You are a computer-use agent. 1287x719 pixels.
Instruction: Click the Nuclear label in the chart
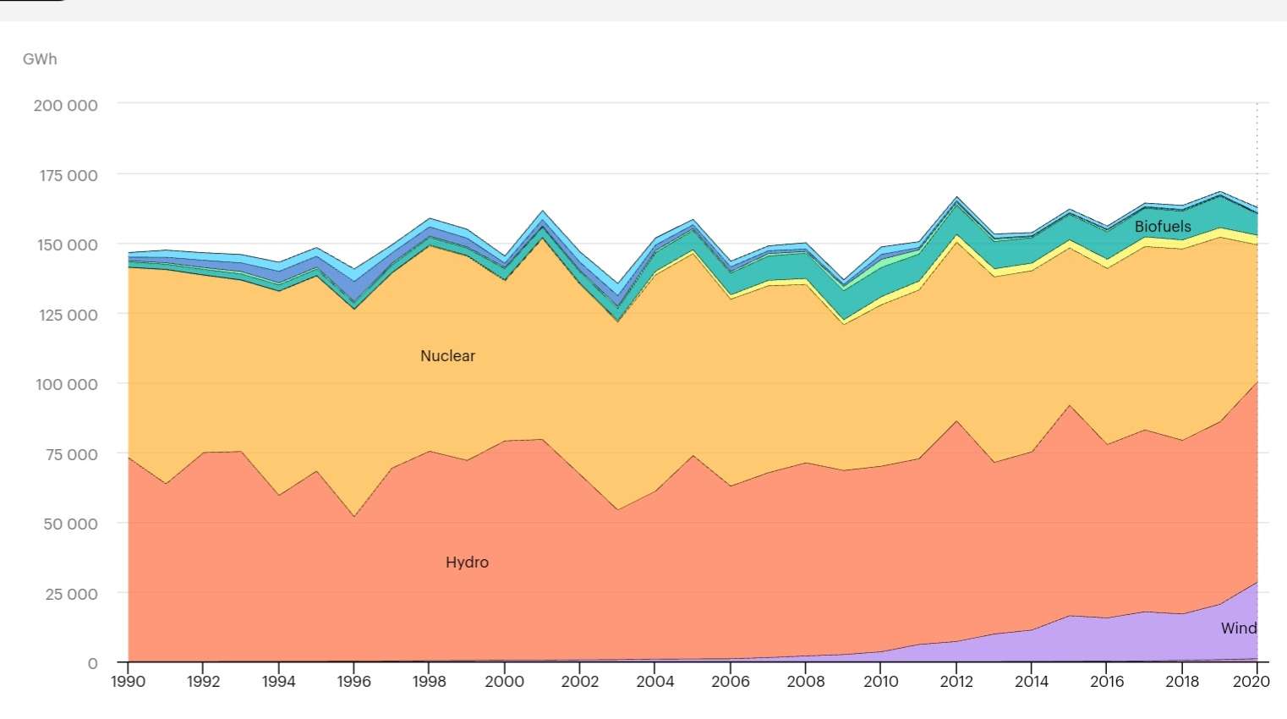(x=447, y=356)
